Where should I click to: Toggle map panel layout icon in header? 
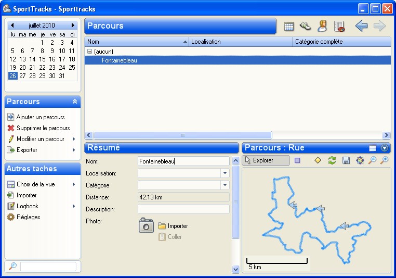[x=373, y=148]
